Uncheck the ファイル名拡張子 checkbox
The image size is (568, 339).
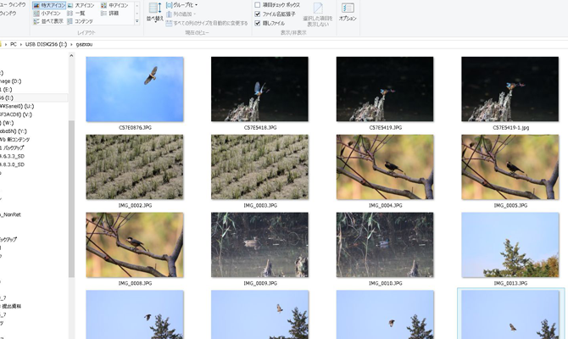258,14
